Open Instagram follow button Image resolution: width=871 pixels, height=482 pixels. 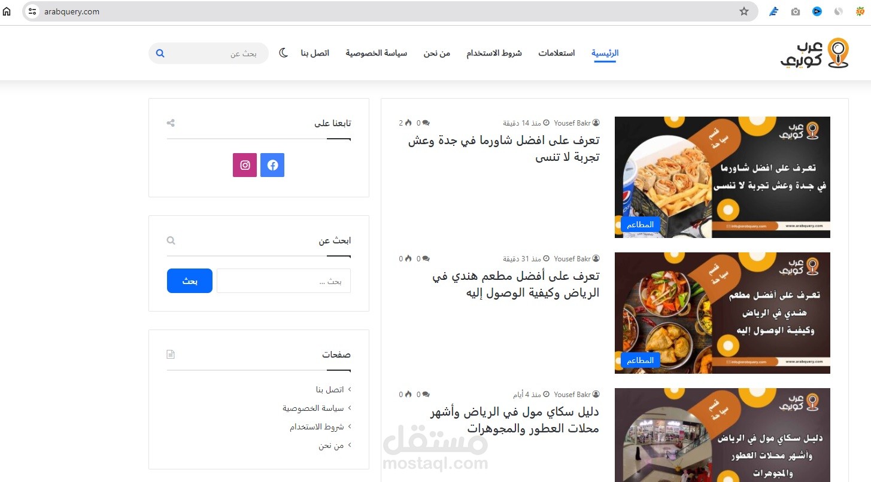pos(245,165)
